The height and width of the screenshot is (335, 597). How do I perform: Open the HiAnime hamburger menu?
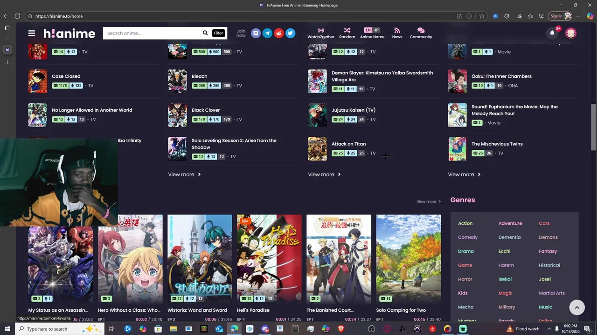(32, 33)
